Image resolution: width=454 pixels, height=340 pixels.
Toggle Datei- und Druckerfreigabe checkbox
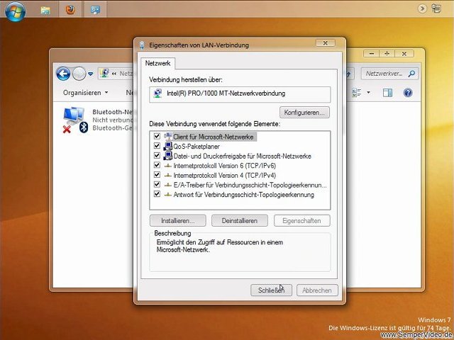click(x=156, y=156)
